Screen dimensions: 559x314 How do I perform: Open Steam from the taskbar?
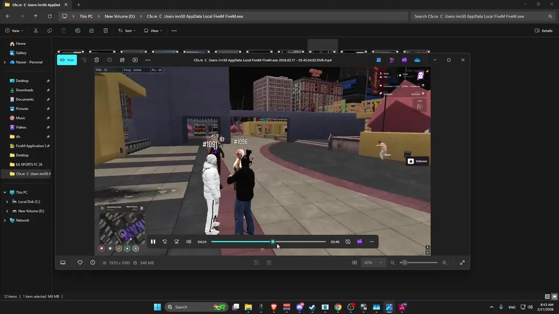(312, 307)
